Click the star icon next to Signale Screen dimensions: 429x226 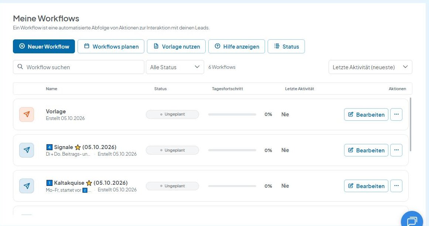(x=78, y=148)
